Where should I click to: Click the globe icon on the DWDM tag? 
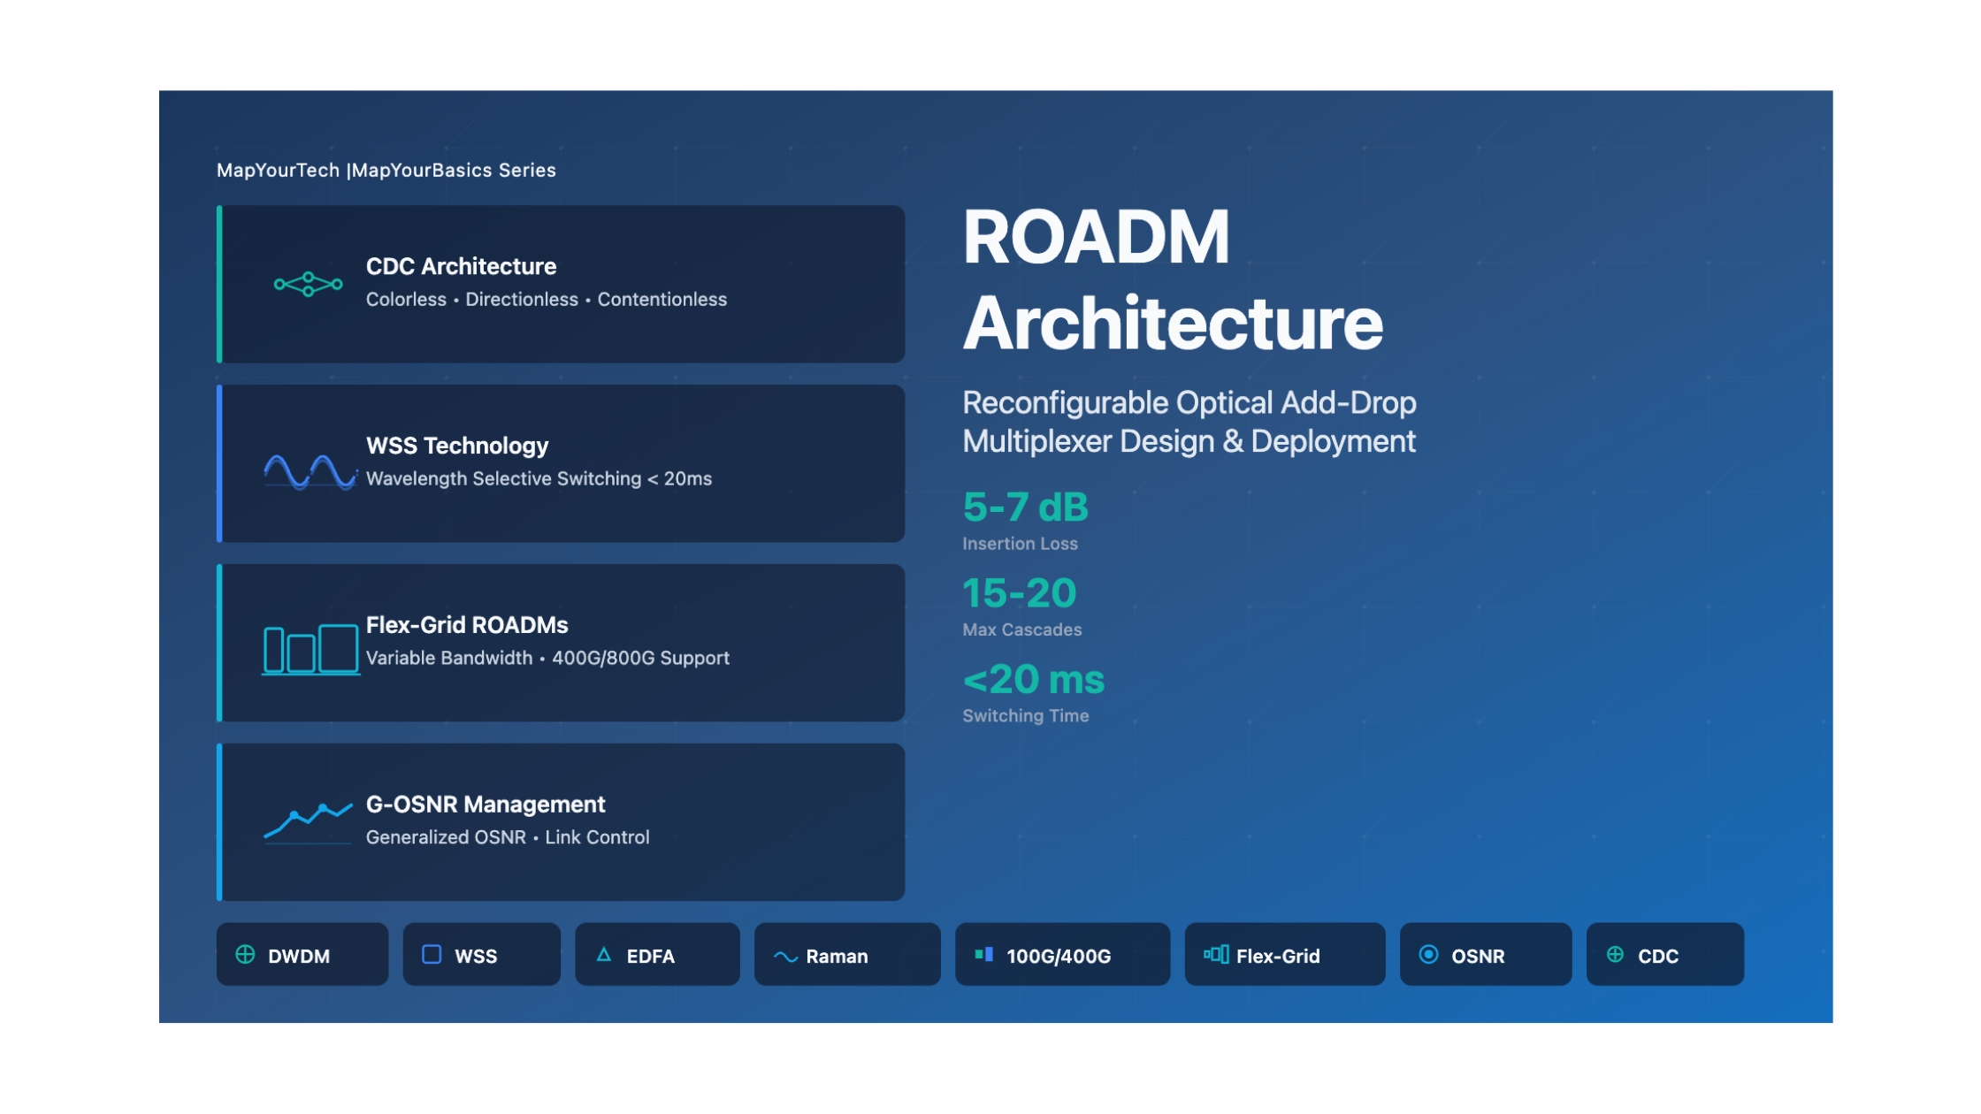(x=246, y=955)
